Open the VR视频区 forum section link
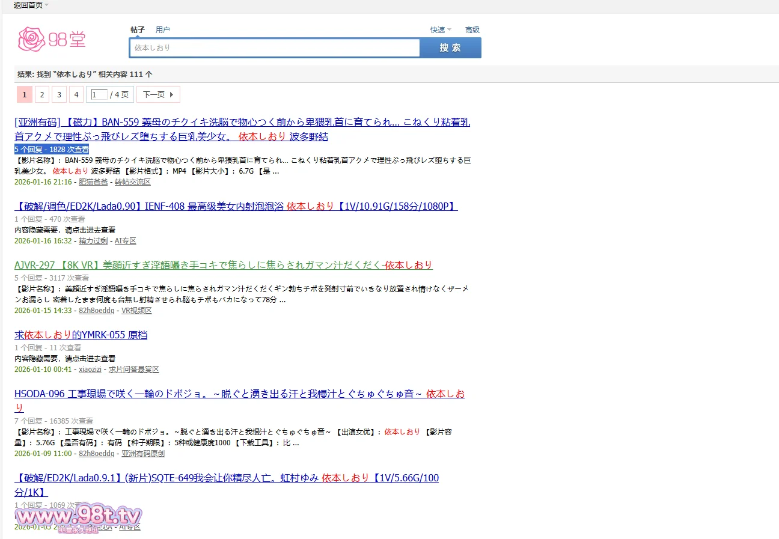The image size is (779, 539). click(136, 311)
